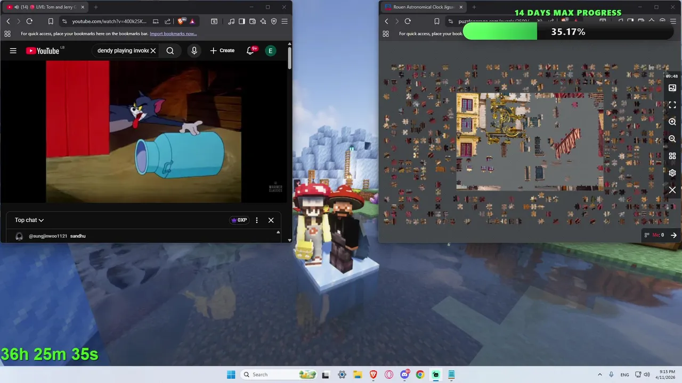Viewport: 682px width, 383px height.
Task: Toggle Brave sidebar panel in YouTube window
Action: (x=242, y=21)
